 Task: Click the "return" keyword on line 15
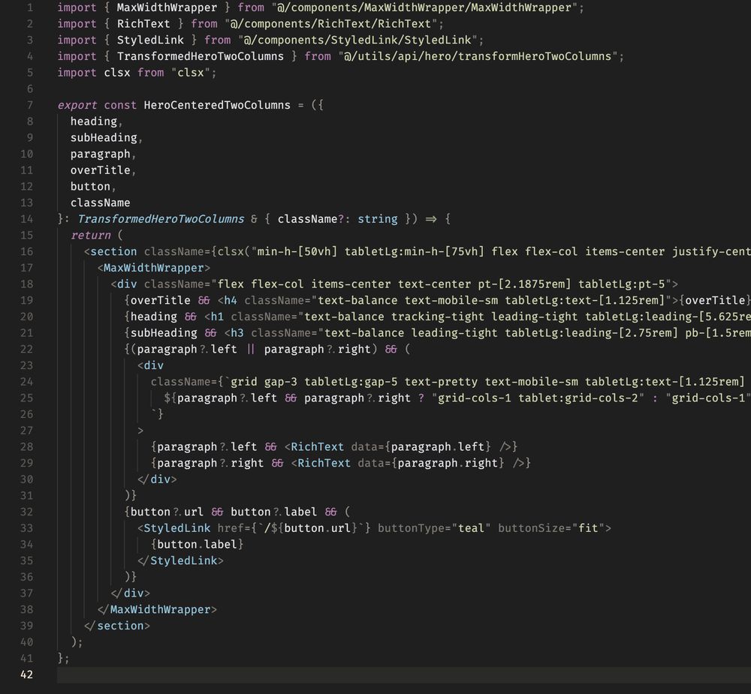[x=91, y=236]
